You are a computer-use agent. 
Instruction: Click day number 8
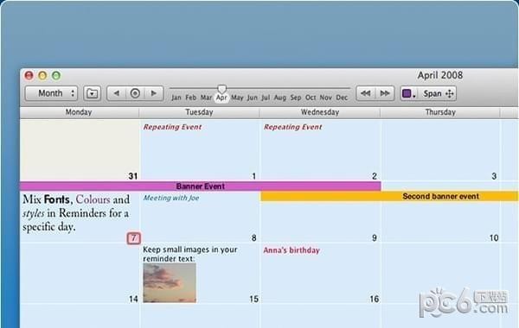[253, 238]
